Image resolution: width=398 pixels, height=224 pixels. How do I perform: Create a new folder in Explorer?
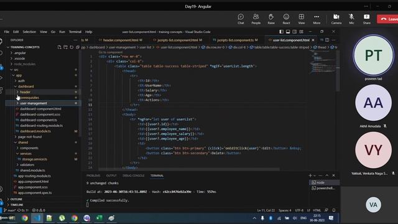coord(65,47)
